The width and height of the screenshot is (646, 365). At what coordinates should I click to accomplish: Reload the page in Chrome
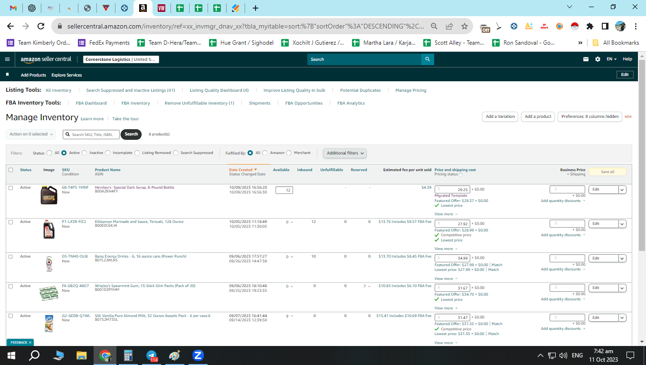pyautogui.click(x=41, y=26)
